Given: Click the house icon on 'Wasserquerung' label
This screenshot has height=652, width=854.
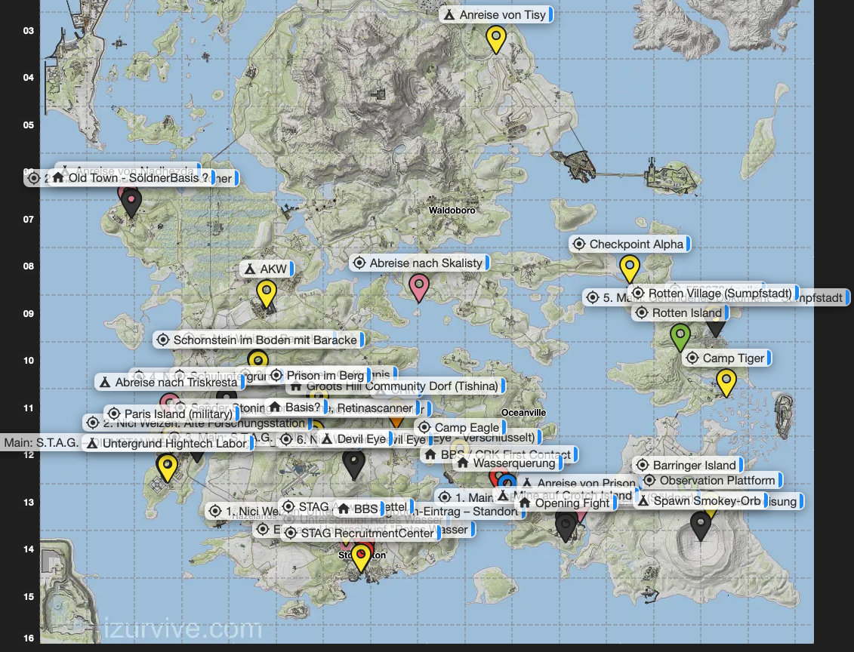Looking at the screenshot, I should [x=463, y=462].
